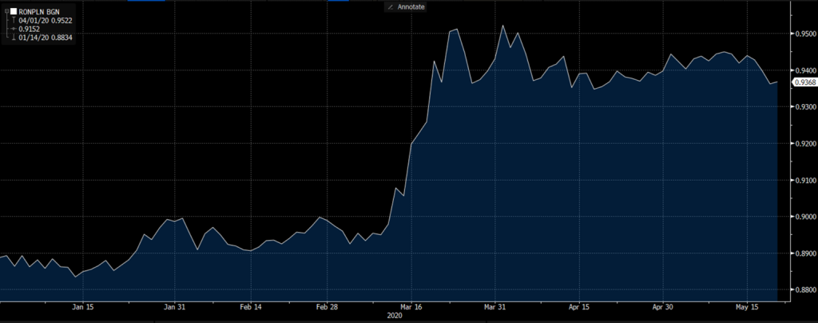This screenshot has height=323, width=818.
Task: Click the Annotate button
Action: tap(411, 6)
